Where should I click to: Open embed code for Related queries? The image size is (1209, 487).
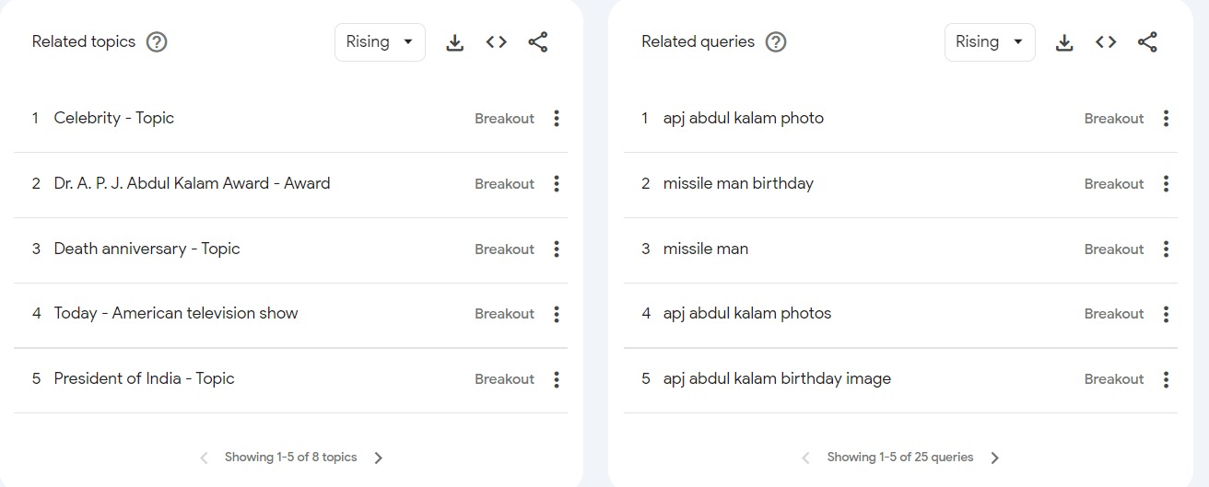[1106, 42]
